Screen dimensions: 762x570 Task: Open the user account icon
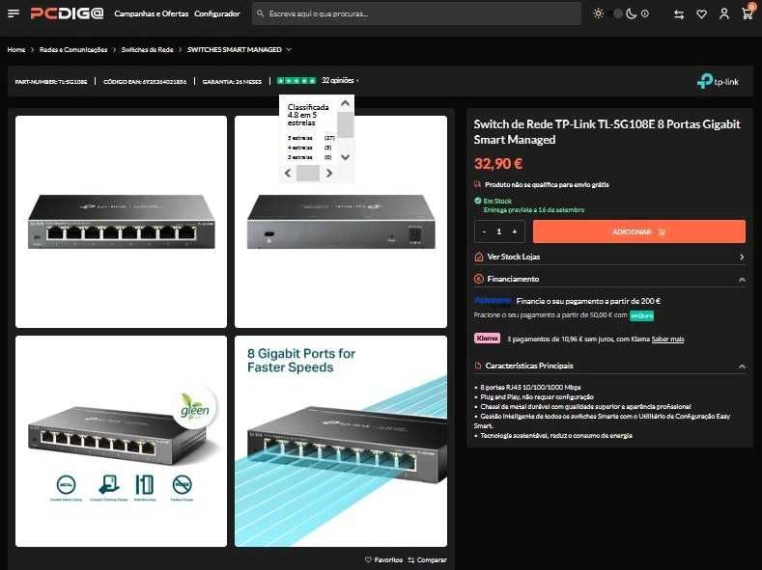tap(724, 14)
